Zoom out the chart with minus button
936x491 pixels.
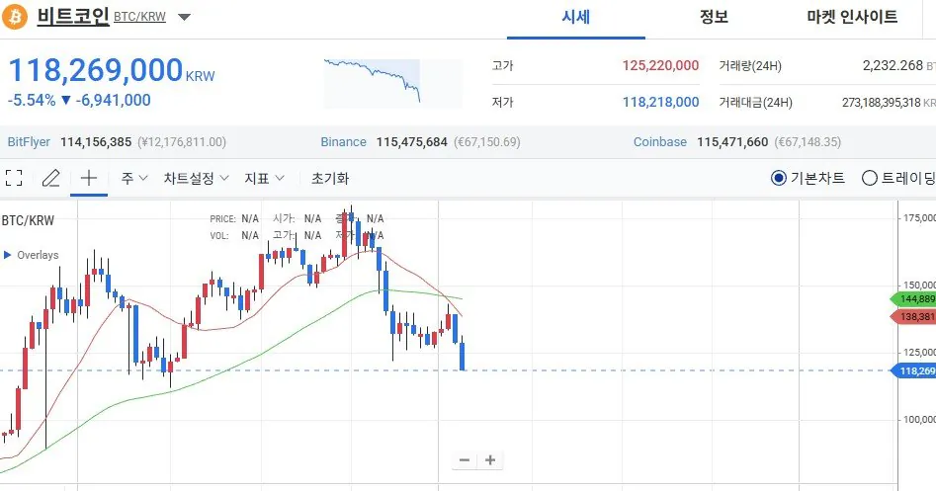click(x=465, y=460)
